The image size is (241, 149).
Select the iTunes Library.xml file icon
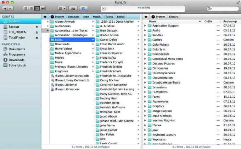52,90
